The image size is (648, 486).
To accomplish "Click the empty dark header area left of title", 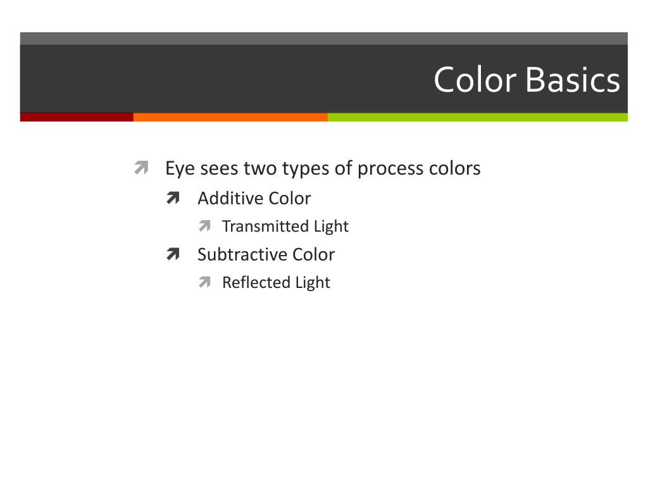I will (223, 78).
